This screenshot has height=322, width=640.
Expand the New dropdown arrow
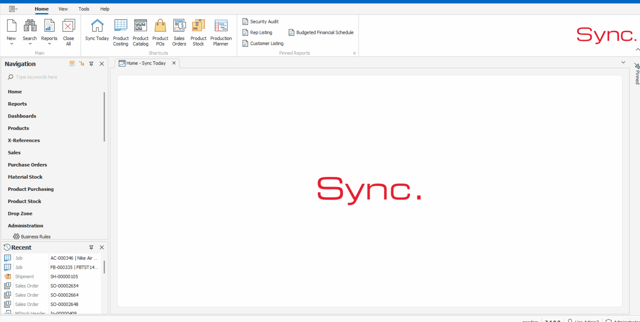(x=11, y=44)
